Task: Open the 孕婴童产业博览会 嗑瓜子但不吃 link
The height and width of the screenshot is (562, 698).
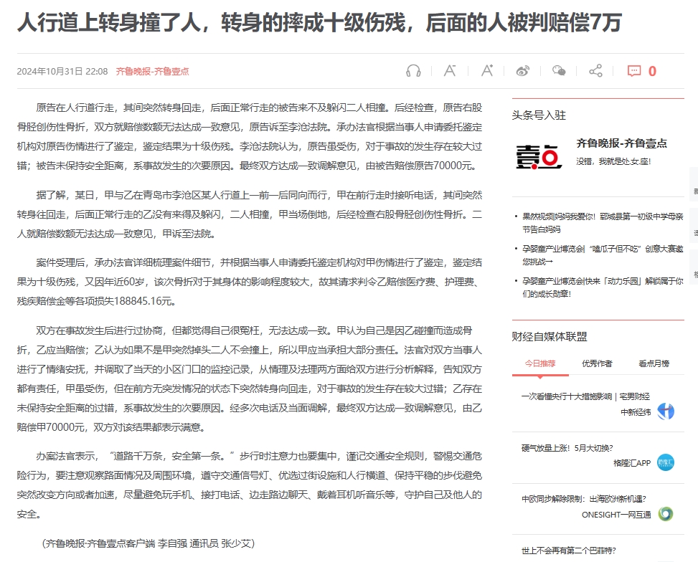Action: [603, 255]
